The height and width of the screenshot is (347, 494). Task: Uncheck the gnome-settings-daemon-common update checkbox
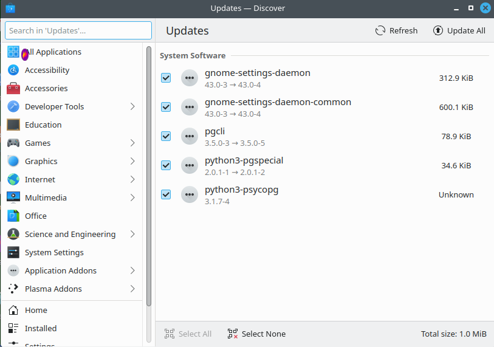click(166, 107)
